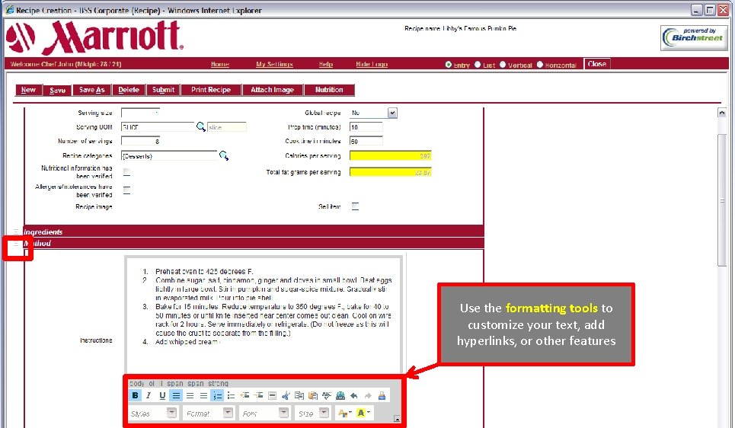
Task: Click Save As button
Action: tap(91, 90)
